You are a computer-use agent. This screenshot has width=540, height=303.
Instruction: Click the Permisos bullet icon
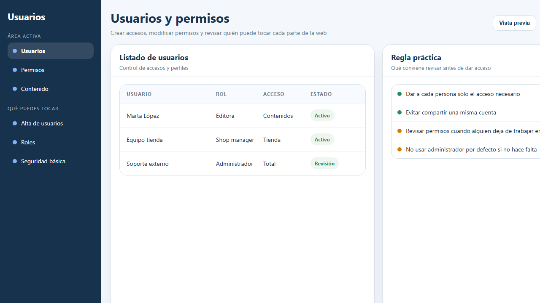click(15, 69)
